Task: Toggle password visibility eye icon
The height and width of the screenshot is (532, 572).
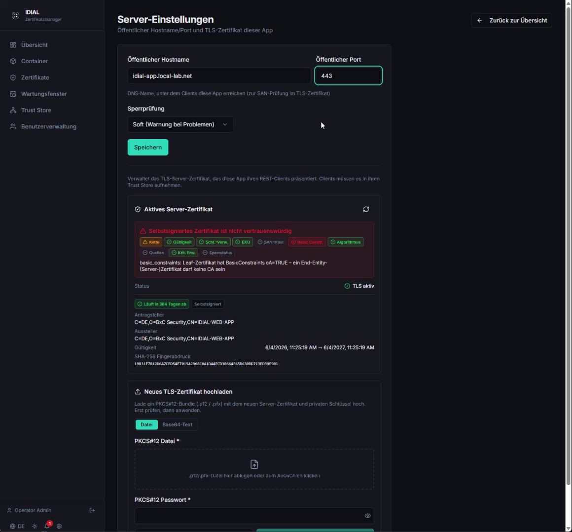Action: [367, 516]
